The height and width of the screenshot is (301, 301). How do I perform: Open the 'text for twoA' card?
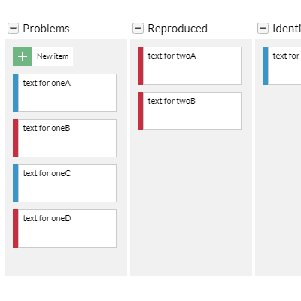click(x=190, y=65)
